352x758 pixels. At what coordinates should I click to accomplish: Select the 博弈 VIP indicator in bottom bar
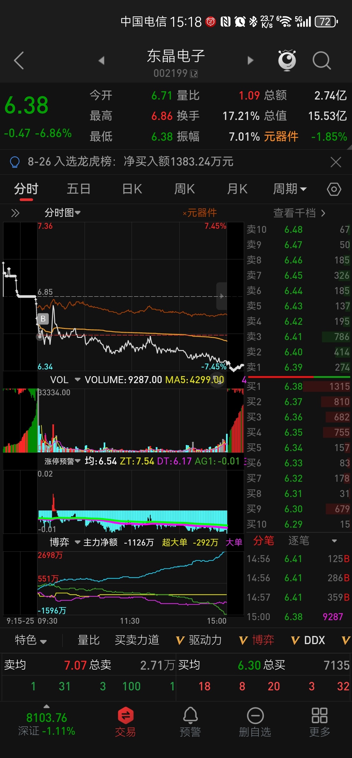[257, 640]
